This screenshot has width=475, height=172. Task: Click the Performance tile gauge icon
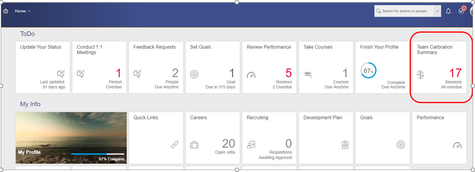[x=457, y=145]
